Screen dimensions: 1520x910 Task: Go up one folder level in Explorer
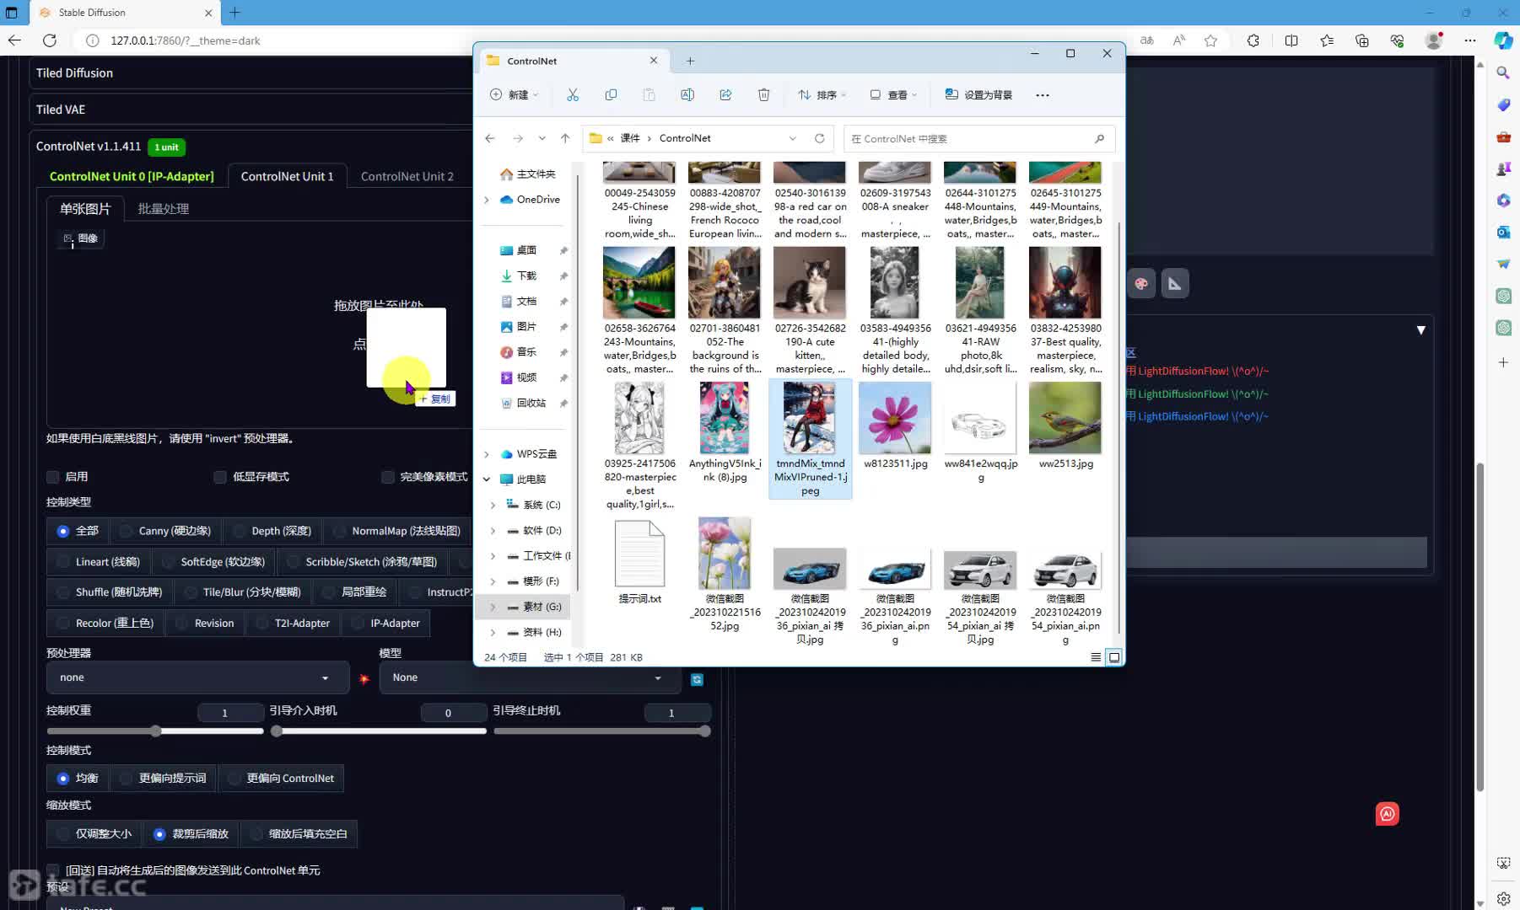pos(565,138)
